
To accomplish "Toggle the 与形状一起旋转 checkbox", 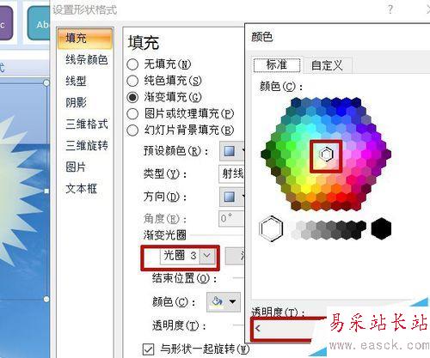I will 149,349.
